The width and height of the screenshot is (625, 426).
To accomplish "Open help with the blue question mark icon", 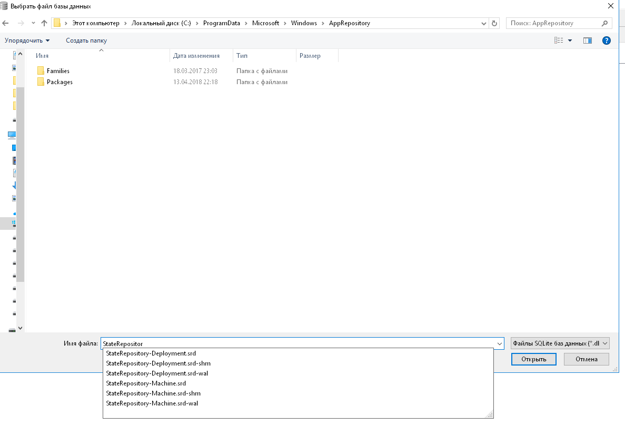I will 606,40.
